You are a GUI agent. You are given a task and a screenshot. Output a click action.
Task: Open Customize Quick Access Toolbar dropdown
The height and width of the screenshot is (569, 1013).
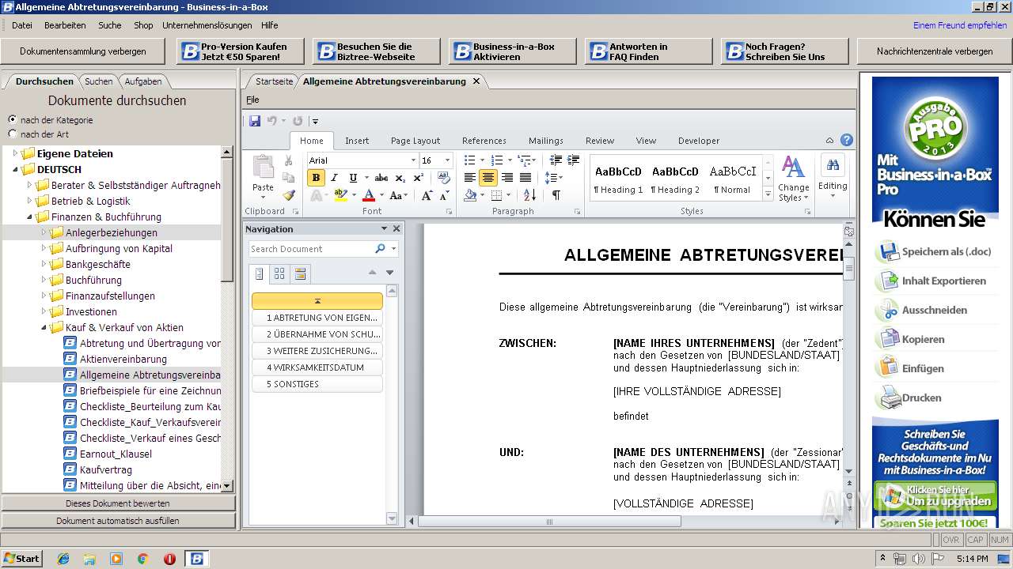[315, 121]
